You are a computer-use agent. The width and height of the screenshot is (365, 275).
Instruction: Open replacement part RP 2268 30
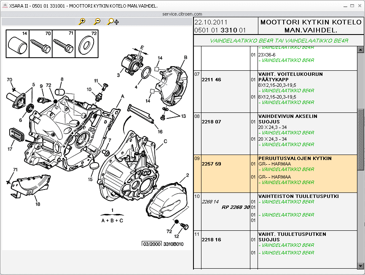point(236,207)
